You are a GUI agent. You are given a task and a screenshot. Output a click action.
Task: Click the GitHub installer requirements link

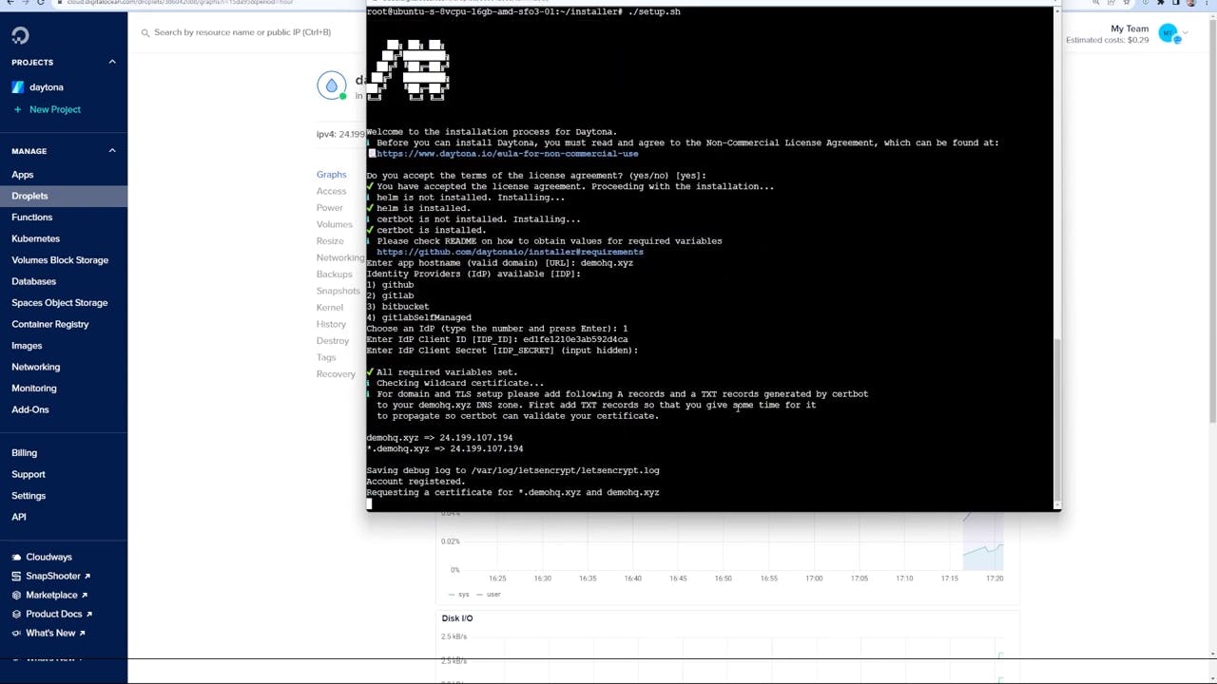[x=510, y=252]
